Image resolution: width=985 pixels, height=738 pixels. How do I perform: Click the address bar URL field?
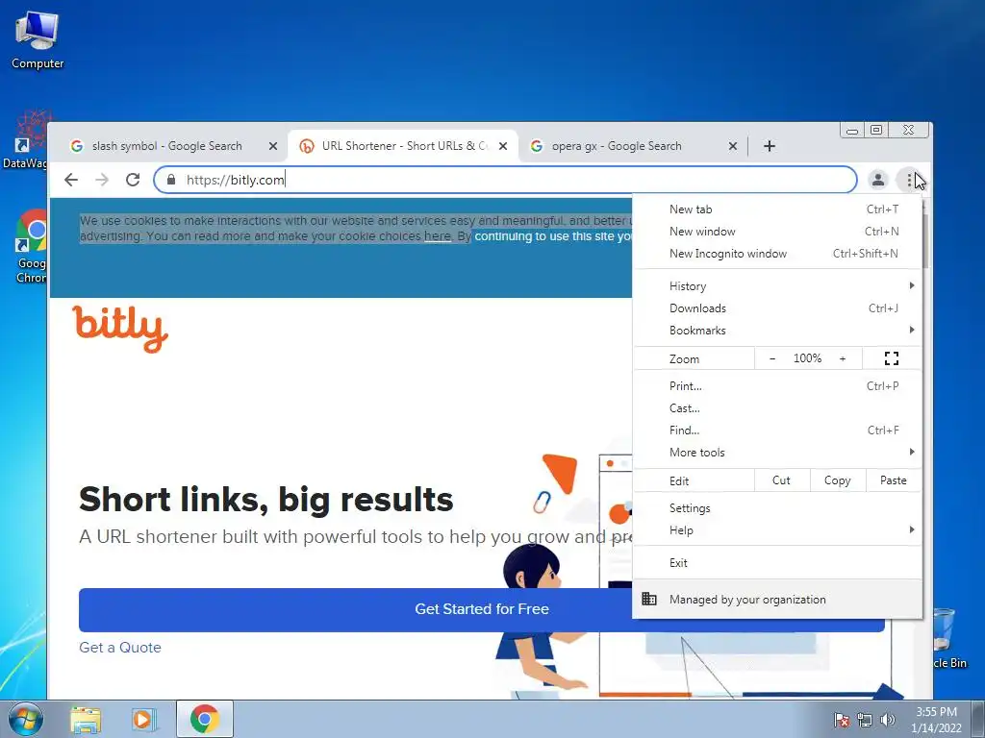coord(505,180)
